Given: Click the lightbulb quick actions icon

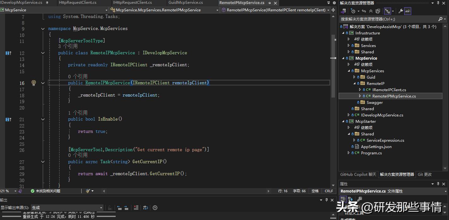Looking at the screenshot, I should coord(34,83).
